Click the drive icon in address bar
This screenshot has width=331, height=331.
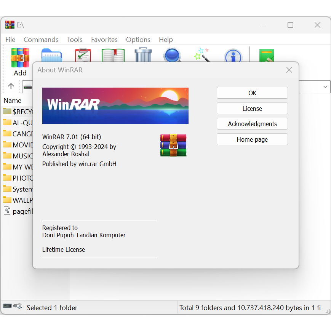28,87
